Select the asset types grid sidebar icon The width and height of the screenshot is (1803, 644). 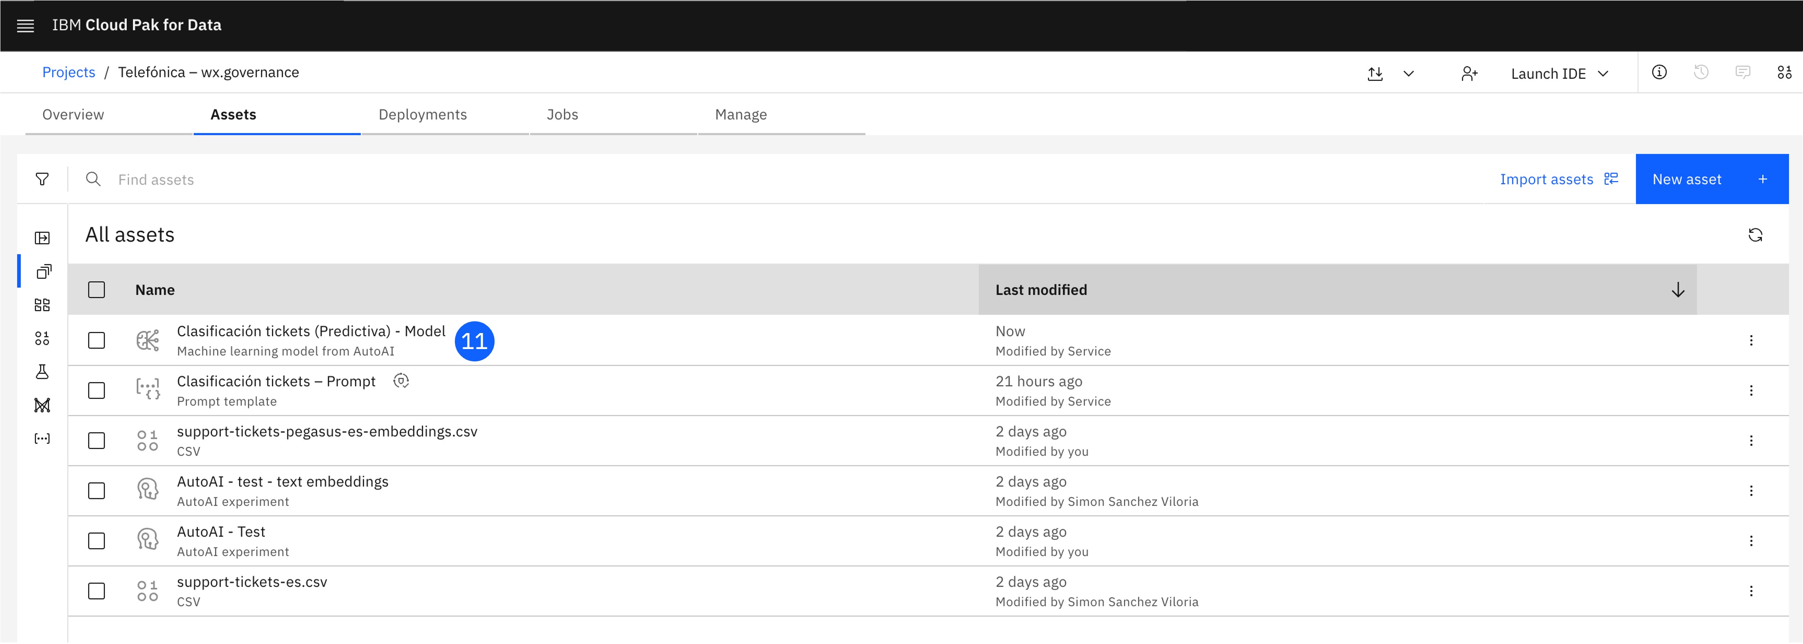tap(42, 305)
